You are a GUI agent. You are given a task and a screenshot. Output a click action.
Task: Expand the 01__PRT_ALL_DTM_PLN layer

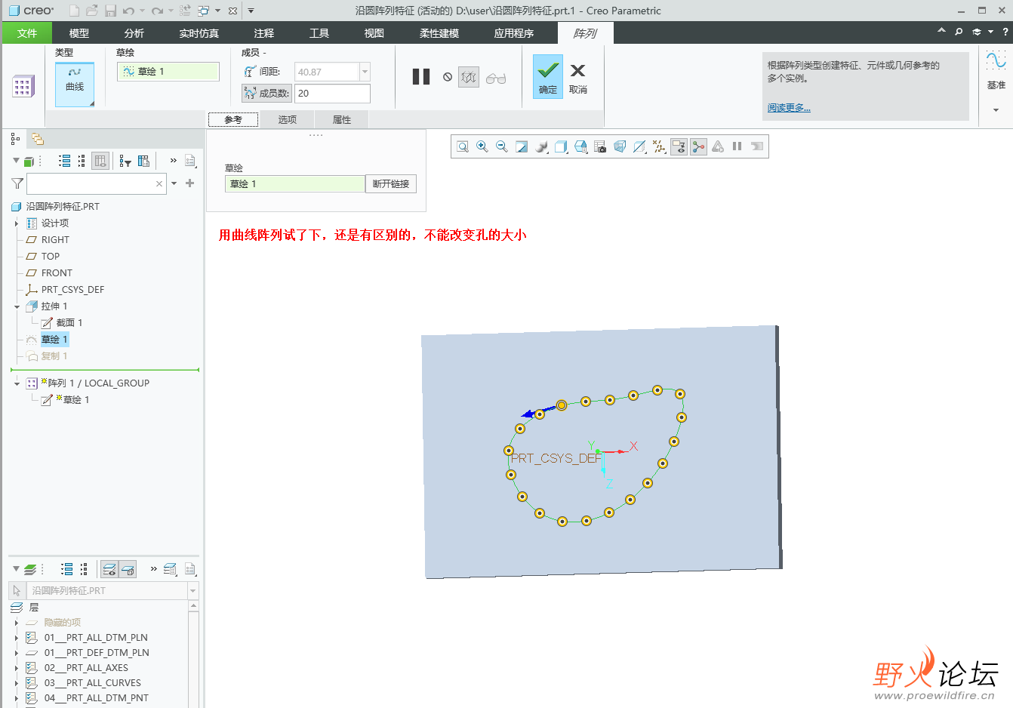coord(17,638)
